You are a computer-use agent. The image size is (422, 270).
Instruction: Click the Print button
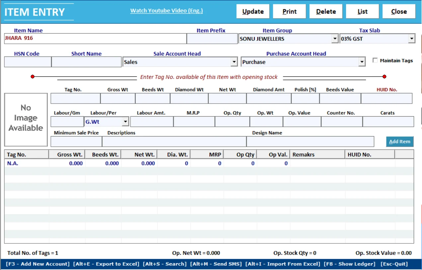(289, 11)
